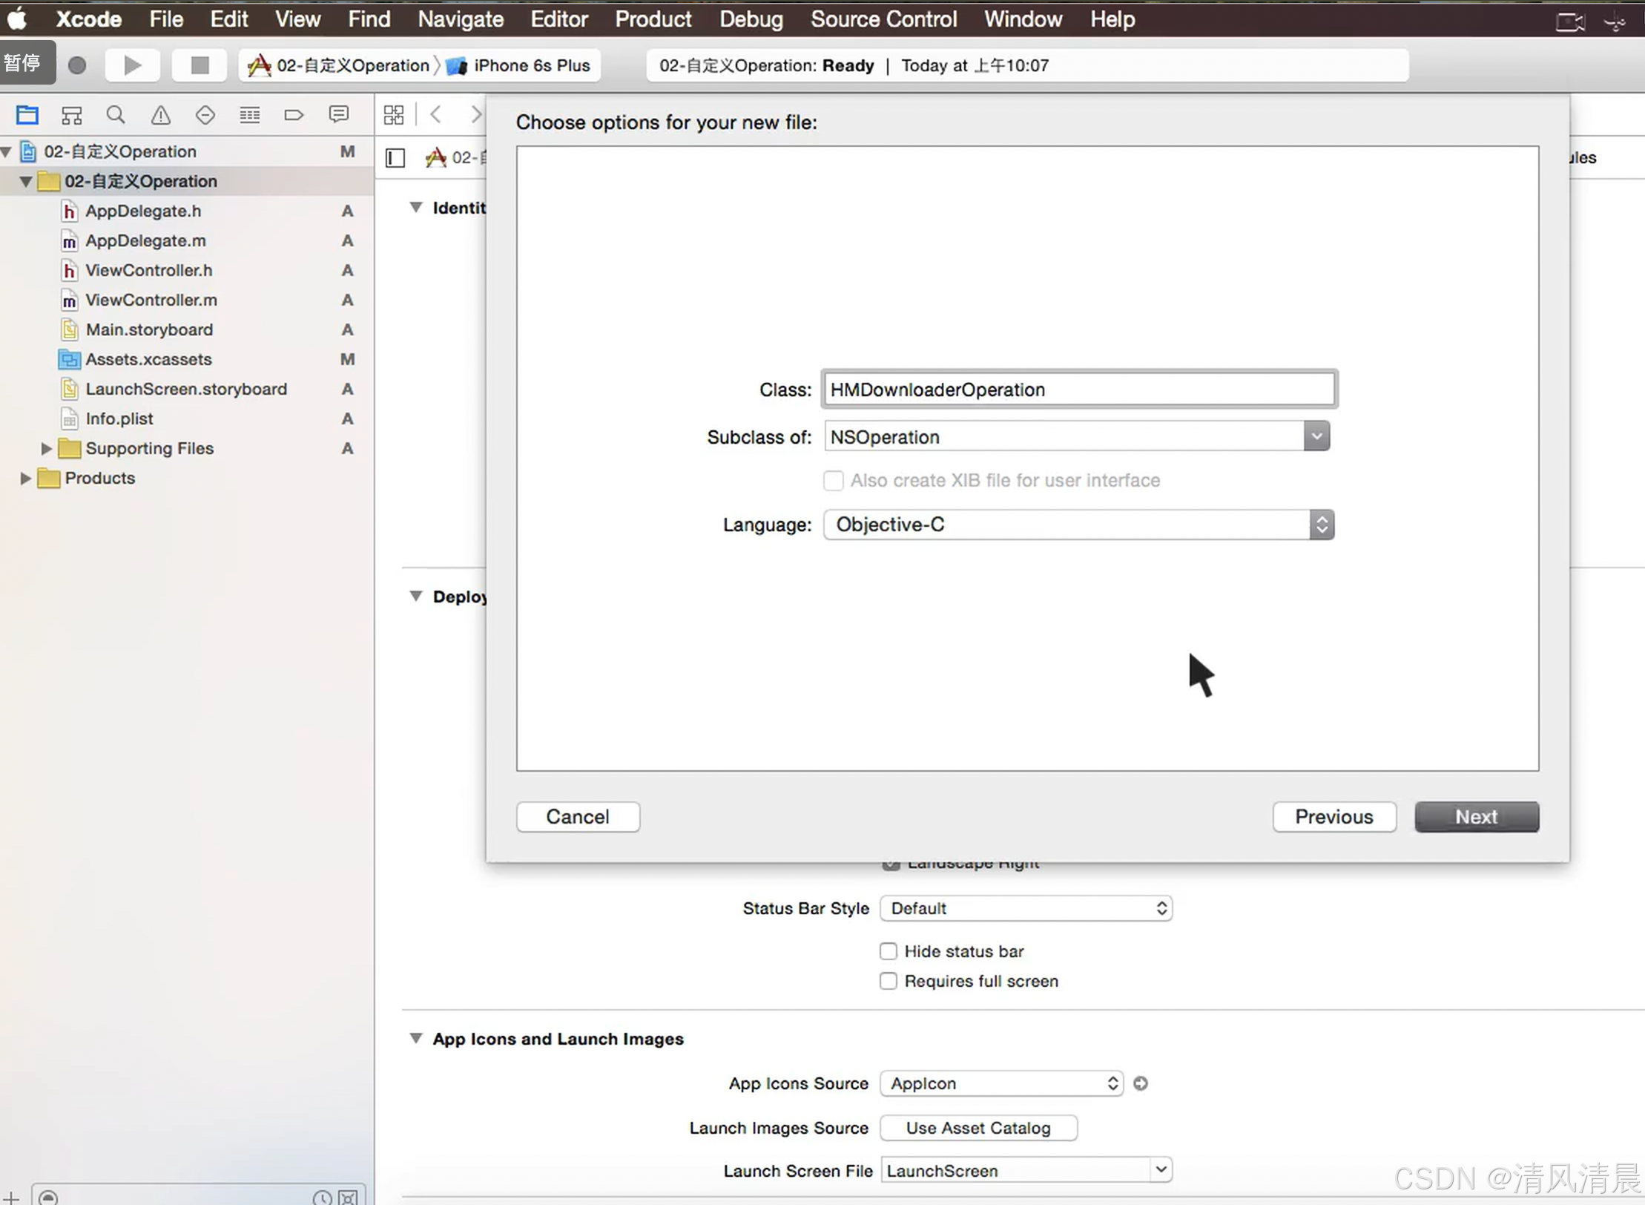Click the Cancel button
The width and height of the screenshot is (1645, 1205).
tap(578, 817)
